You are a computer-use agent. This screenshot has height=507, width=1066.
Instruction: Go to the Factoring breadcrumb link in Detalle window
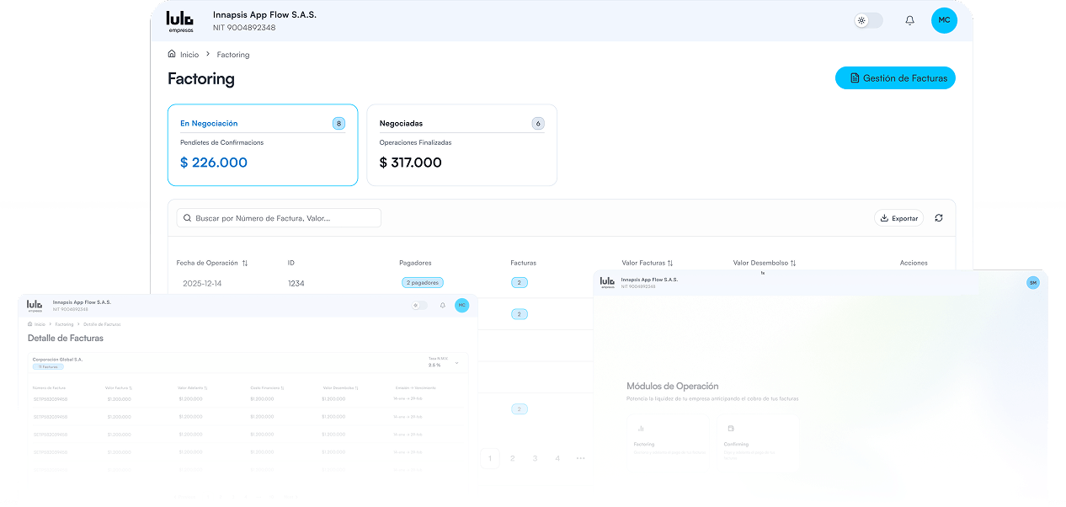tap(64, 324)
